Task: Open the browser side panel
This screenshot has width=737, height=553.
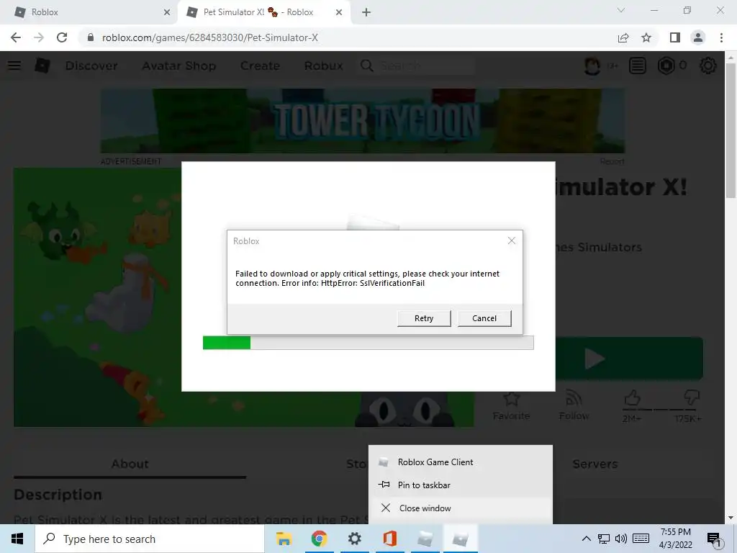Action: click(674, 37)
